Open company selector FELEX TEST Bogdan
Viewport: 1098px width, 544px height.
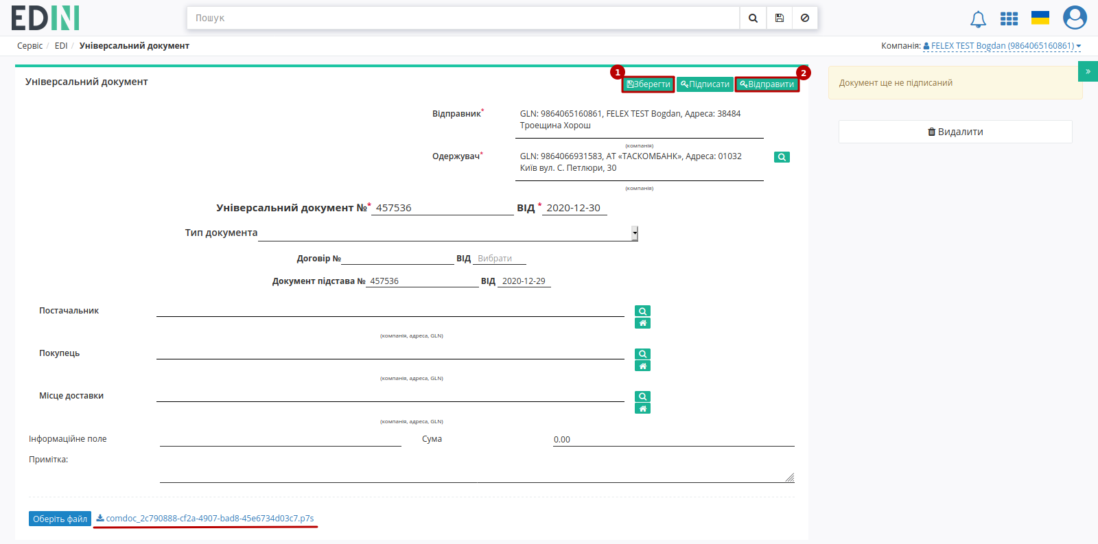1002,46
